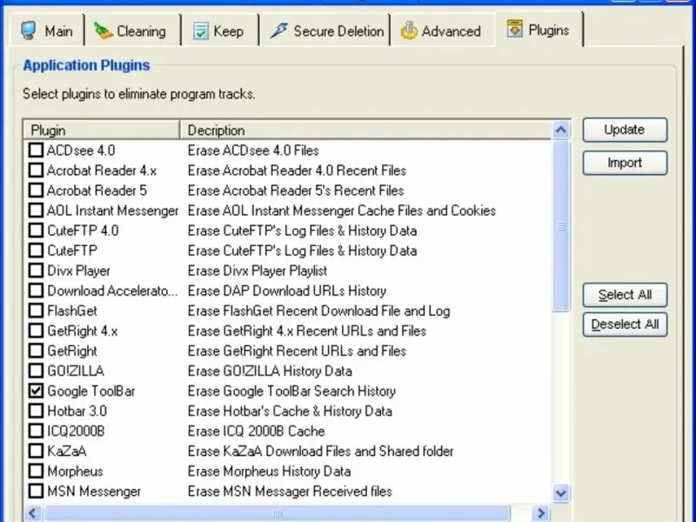Click the Advanced tab icon

point(409,30)
